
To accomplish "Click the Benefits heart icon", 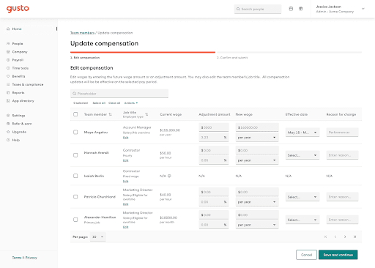I will tap(8, 76).
